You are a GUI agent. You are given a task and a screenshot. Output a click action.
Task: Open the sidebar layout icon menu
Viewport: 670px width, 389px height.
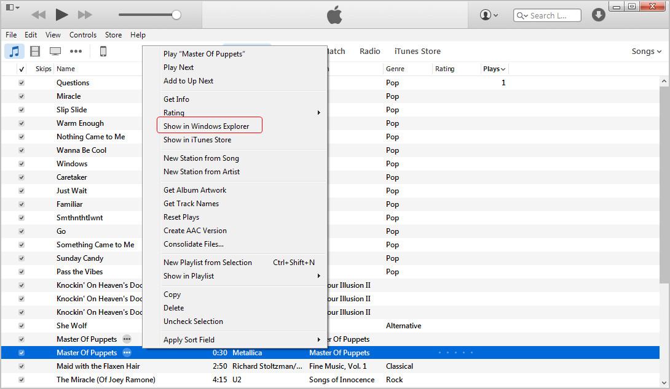tap(12, 7)
